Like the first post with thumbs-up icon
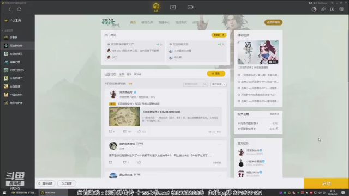Screen dimensions: 349x196 (139, 131)
